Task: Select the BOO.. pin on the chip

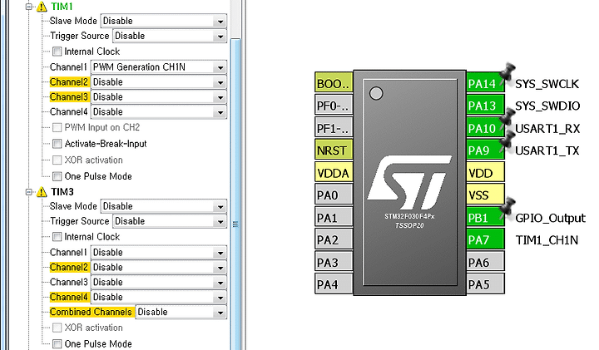Action: (334, 83)
